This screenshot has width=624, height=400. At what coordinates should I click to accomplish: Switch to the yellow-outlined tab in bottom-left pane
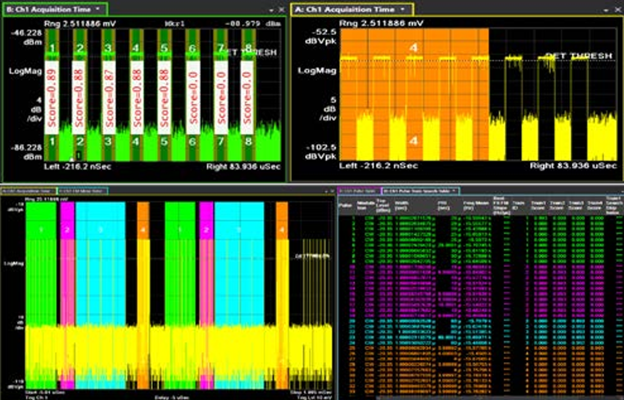coord(29,191)
